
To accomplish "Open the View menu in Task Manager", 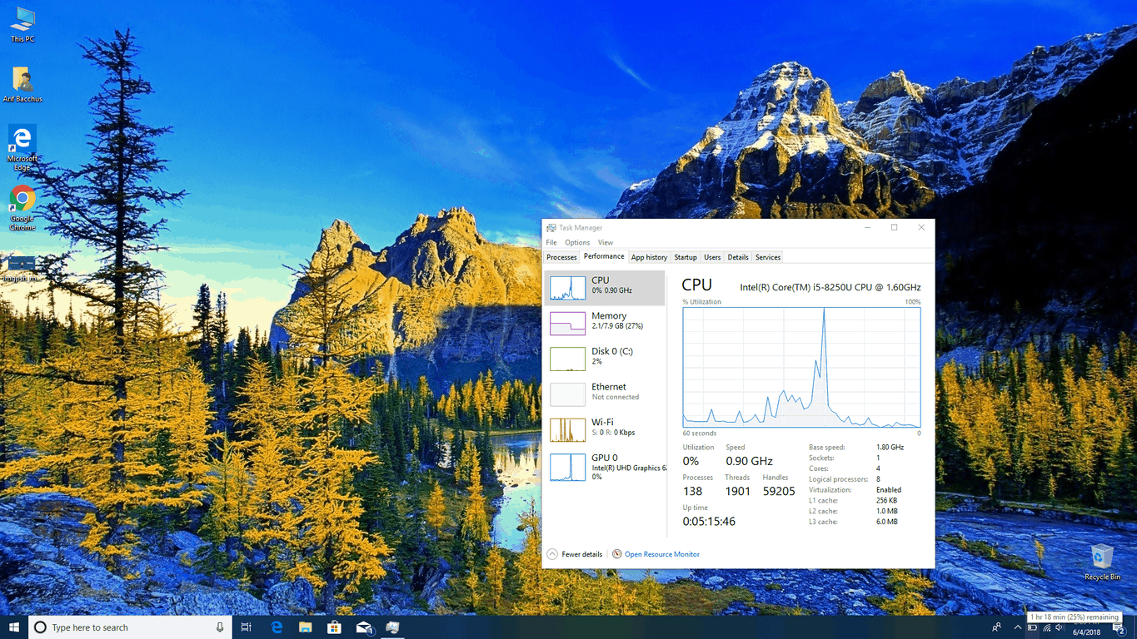I will 606,243.
